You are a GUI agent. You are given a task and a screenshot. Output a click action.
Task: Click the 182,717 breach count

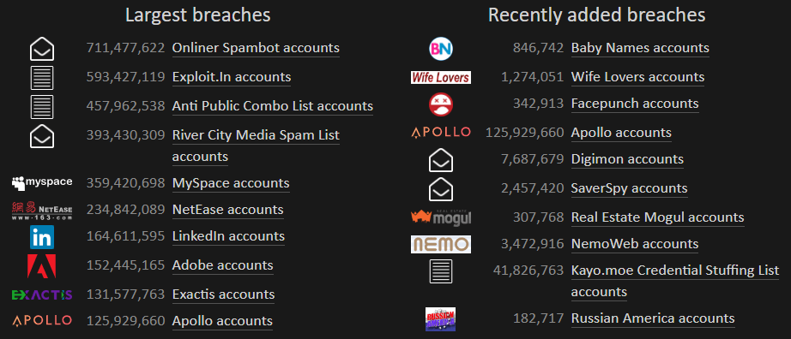538,318
